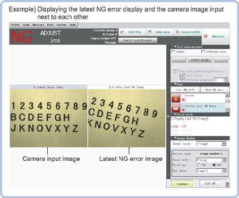
Task: Click the Capture button
Action: (x=182, y=184)
